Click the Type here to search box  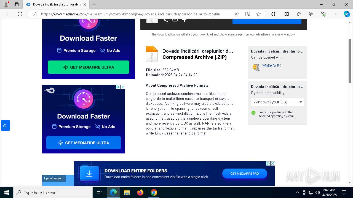point(53,193)
